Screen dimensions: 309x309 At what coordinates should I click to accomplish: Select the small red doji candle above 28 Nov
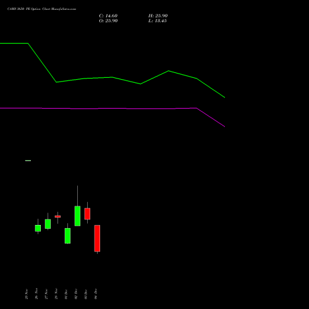57,216
